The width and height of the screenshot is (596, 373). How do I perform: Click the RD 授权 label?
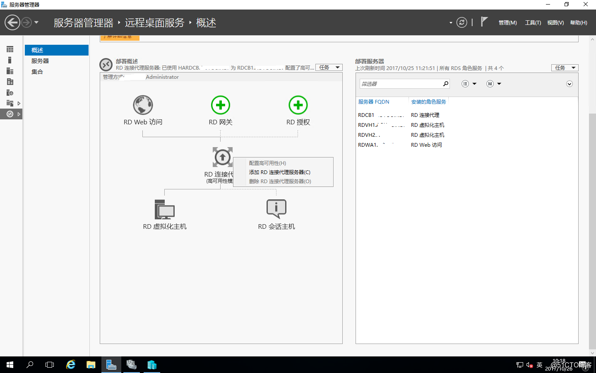click(298, 122)
